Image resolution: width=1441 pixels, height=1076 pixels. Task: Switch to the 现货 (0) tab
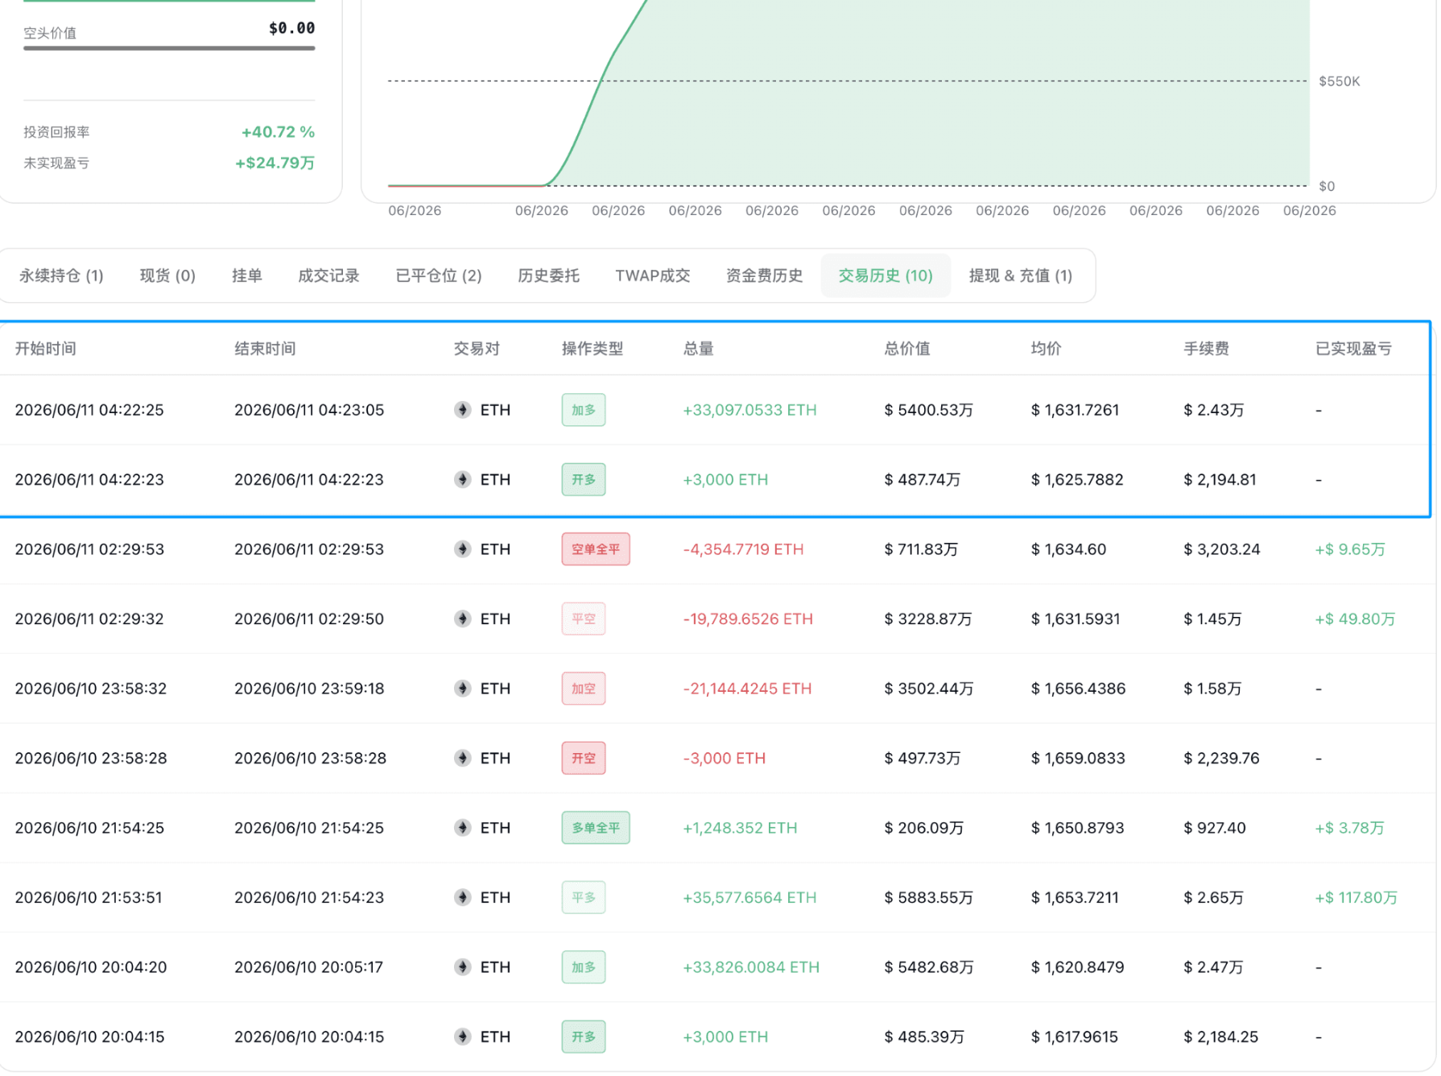pos(167,275)
